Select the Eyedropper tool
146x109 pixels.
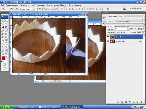click(6, 50)
